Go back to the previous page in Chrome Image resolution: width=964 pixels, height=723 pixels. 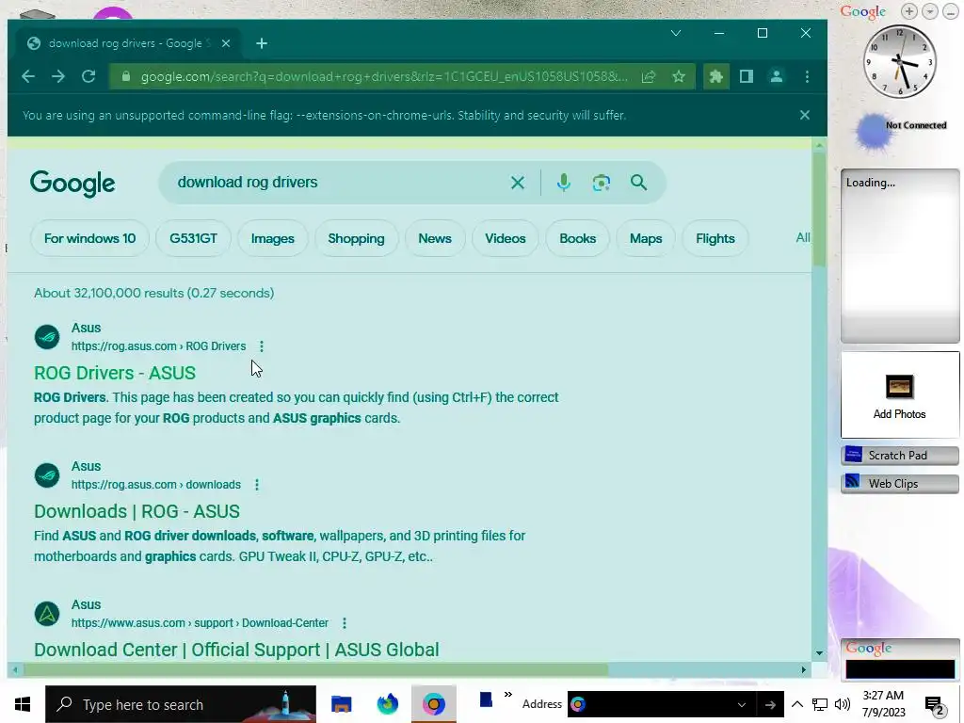point(28,76)
